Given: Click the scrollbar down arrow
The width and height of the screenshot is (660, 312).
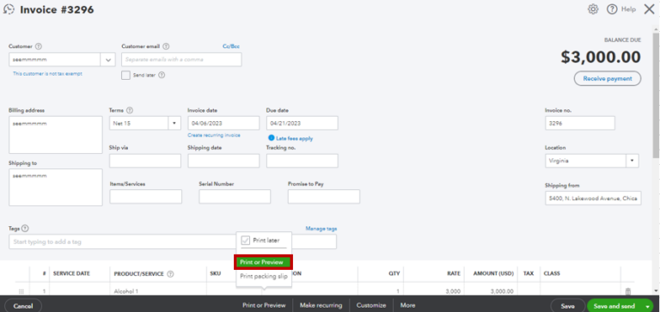Looking at the screenshot, I should coord(656,291).
